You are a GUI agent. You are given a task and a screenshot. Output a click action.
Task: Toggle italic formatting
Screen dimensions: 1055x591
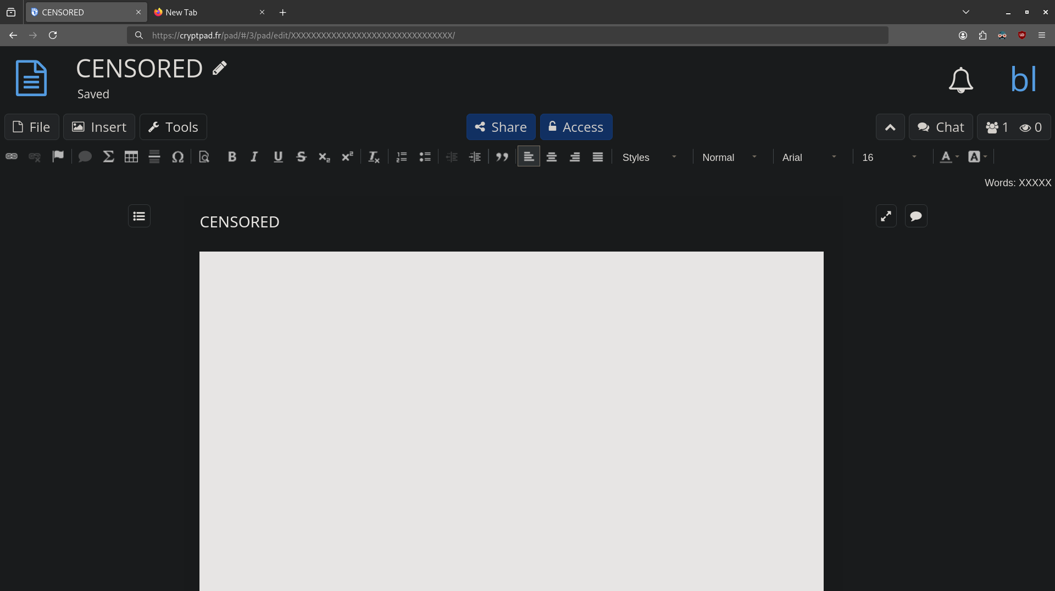pos(254,157)
